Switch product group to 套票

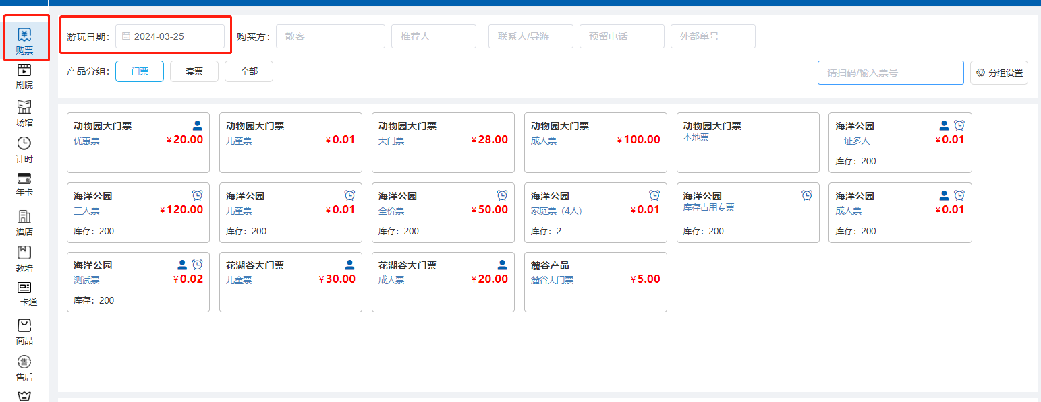coord(194,71)
